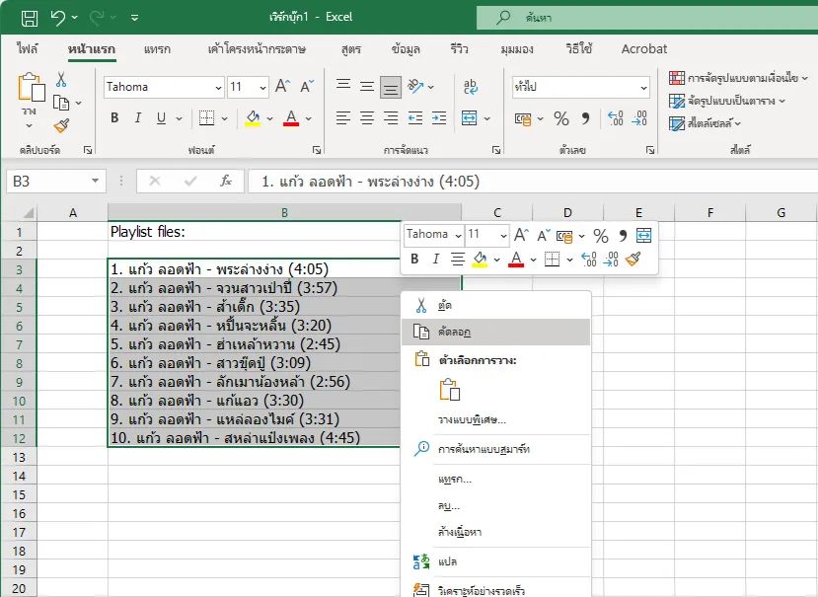Toggle ribbon Align Left button
This screenshot has height=597, width=818.
pos(342,118)
